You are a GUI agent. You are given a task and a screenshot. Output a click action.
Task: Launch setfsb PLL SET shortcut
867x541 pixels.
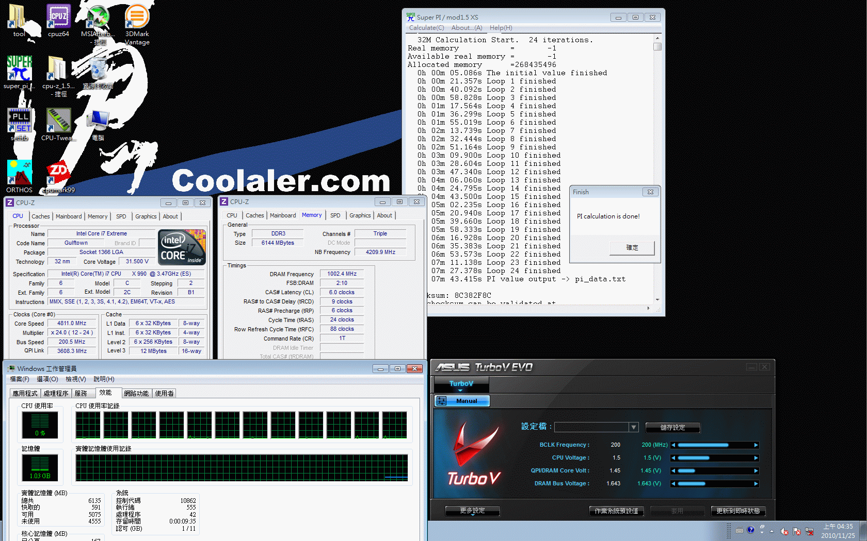pyautogui.click(x=19, y=124)
